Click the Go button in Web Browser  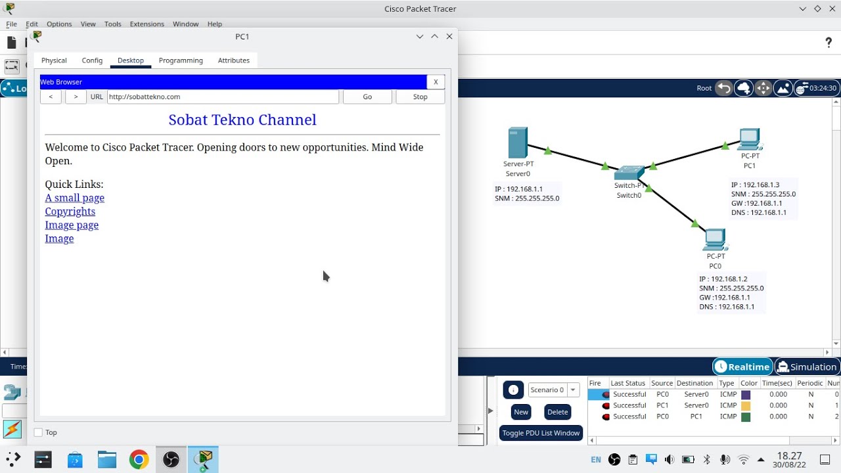(367, 97)
